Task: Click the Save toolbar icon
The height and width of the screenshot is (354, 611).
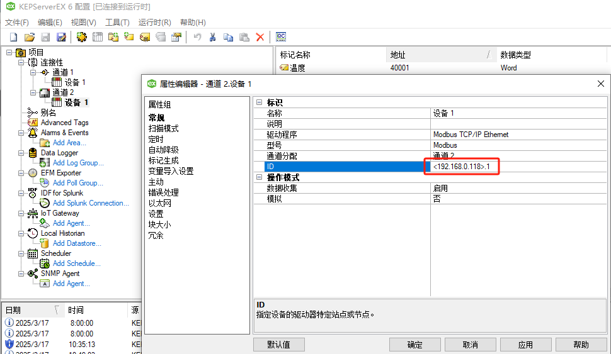Action: [45, 37]
